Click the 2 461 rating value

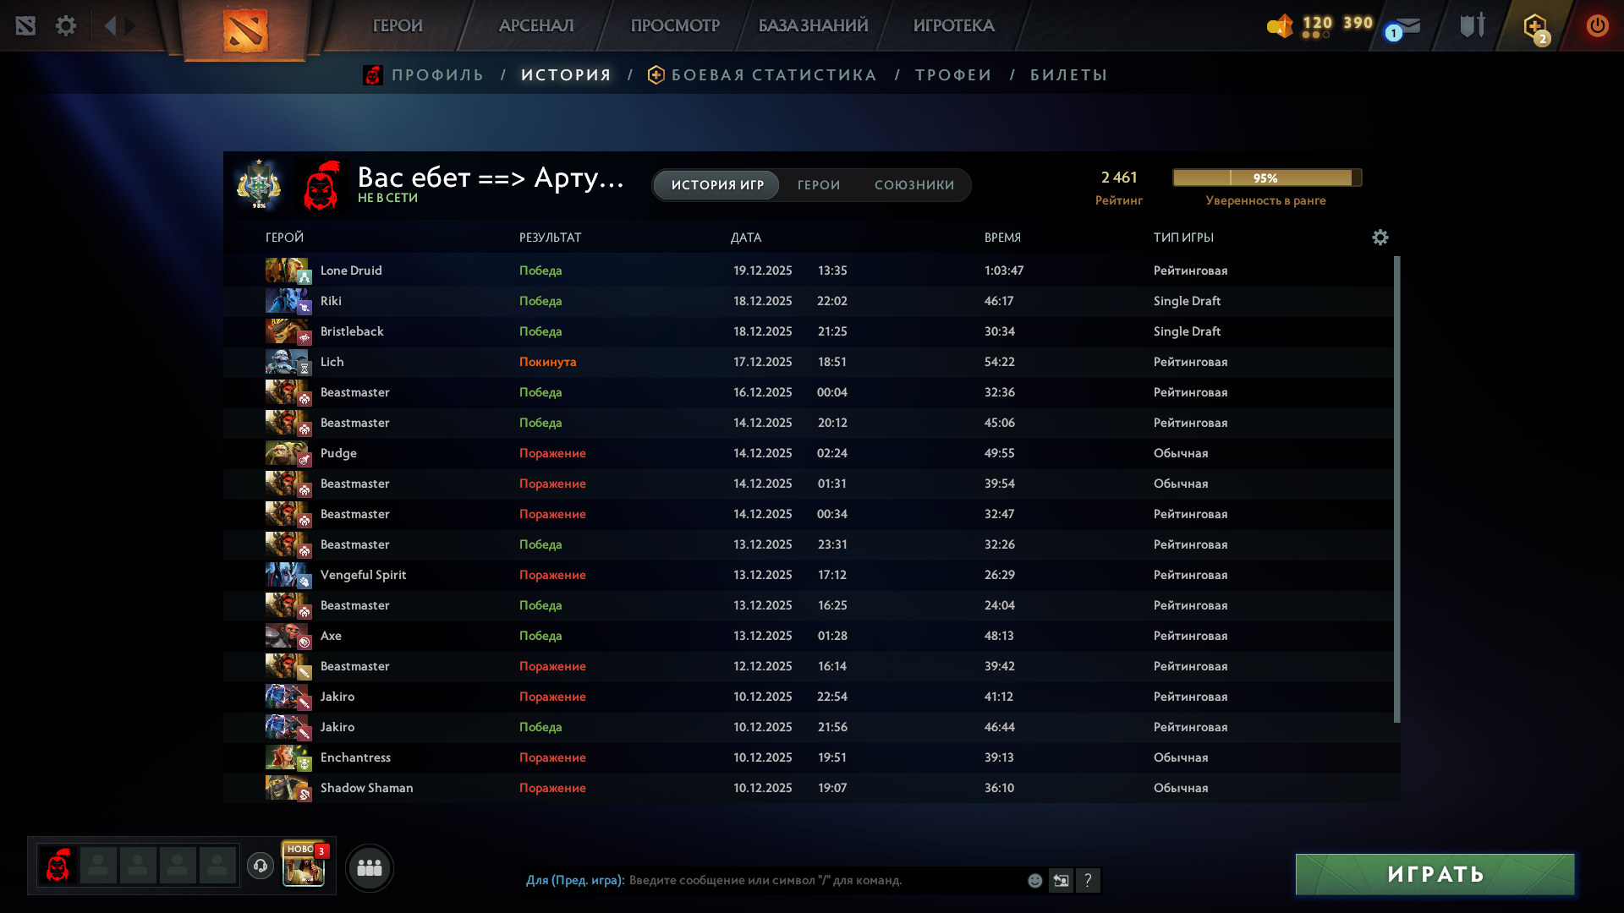pyautogui.click(x=1119, y=178)
